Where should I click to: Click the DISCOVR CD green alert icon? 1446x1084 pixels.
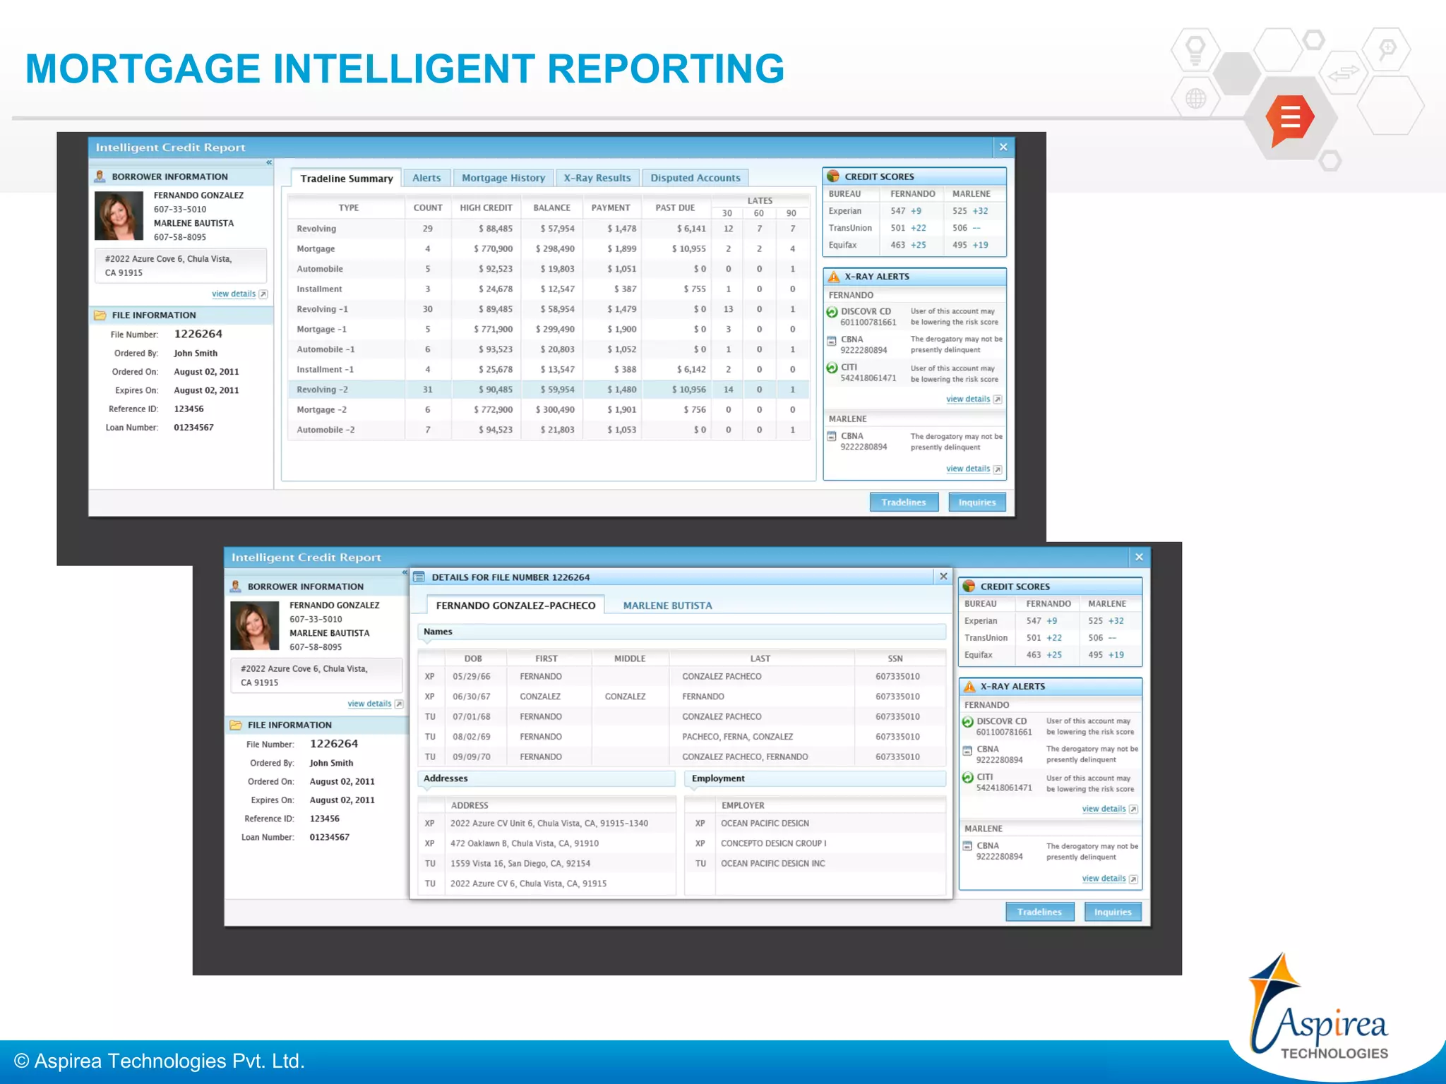tap(832, 312)
